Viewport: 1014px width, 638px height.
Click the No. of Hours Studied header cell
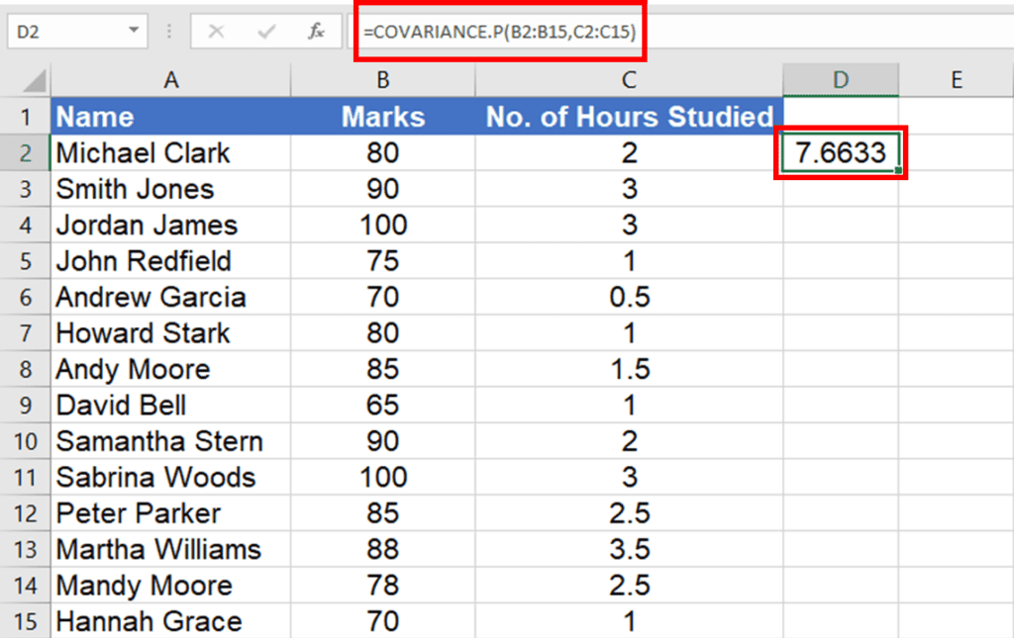pos(629,116)
